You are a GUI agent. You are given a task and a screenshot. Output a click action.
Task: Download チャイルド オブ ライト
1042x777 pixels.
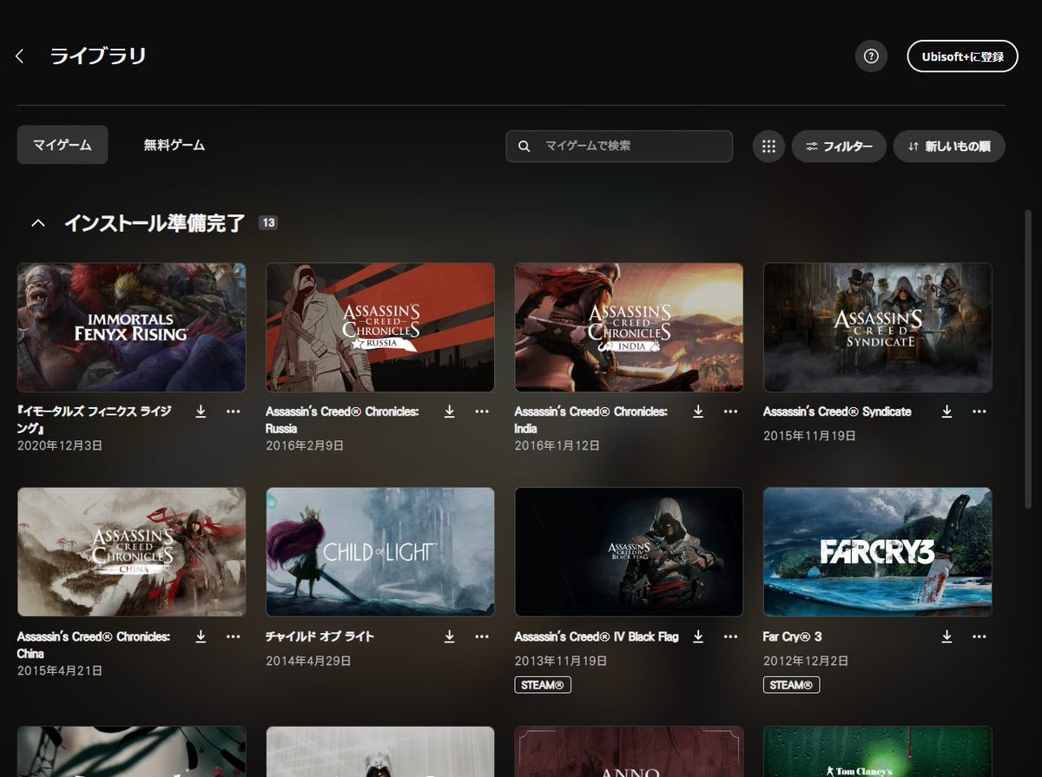click(449, 636)
